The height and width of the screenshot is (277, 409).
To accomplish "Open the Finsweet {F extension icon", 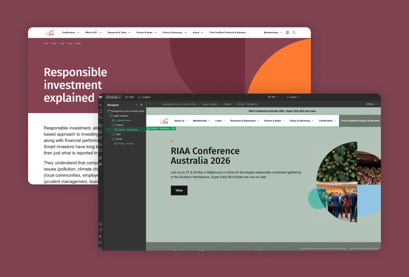I will pyautogui.click(x=100, y=164).
